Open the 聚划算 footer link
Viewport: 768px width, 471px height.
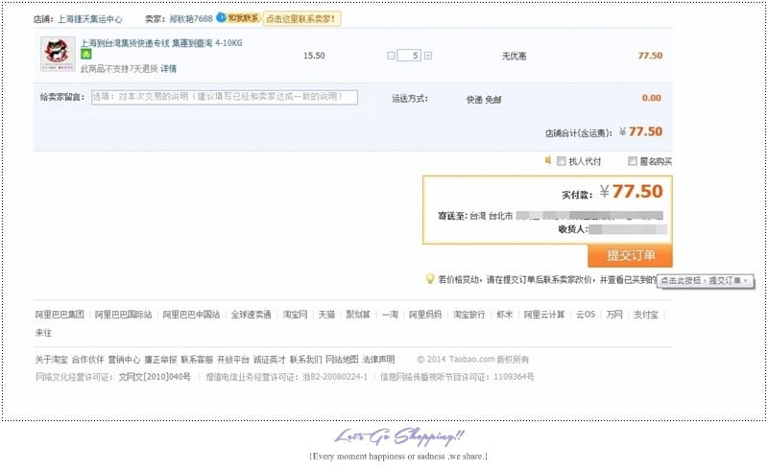point(358,315)
